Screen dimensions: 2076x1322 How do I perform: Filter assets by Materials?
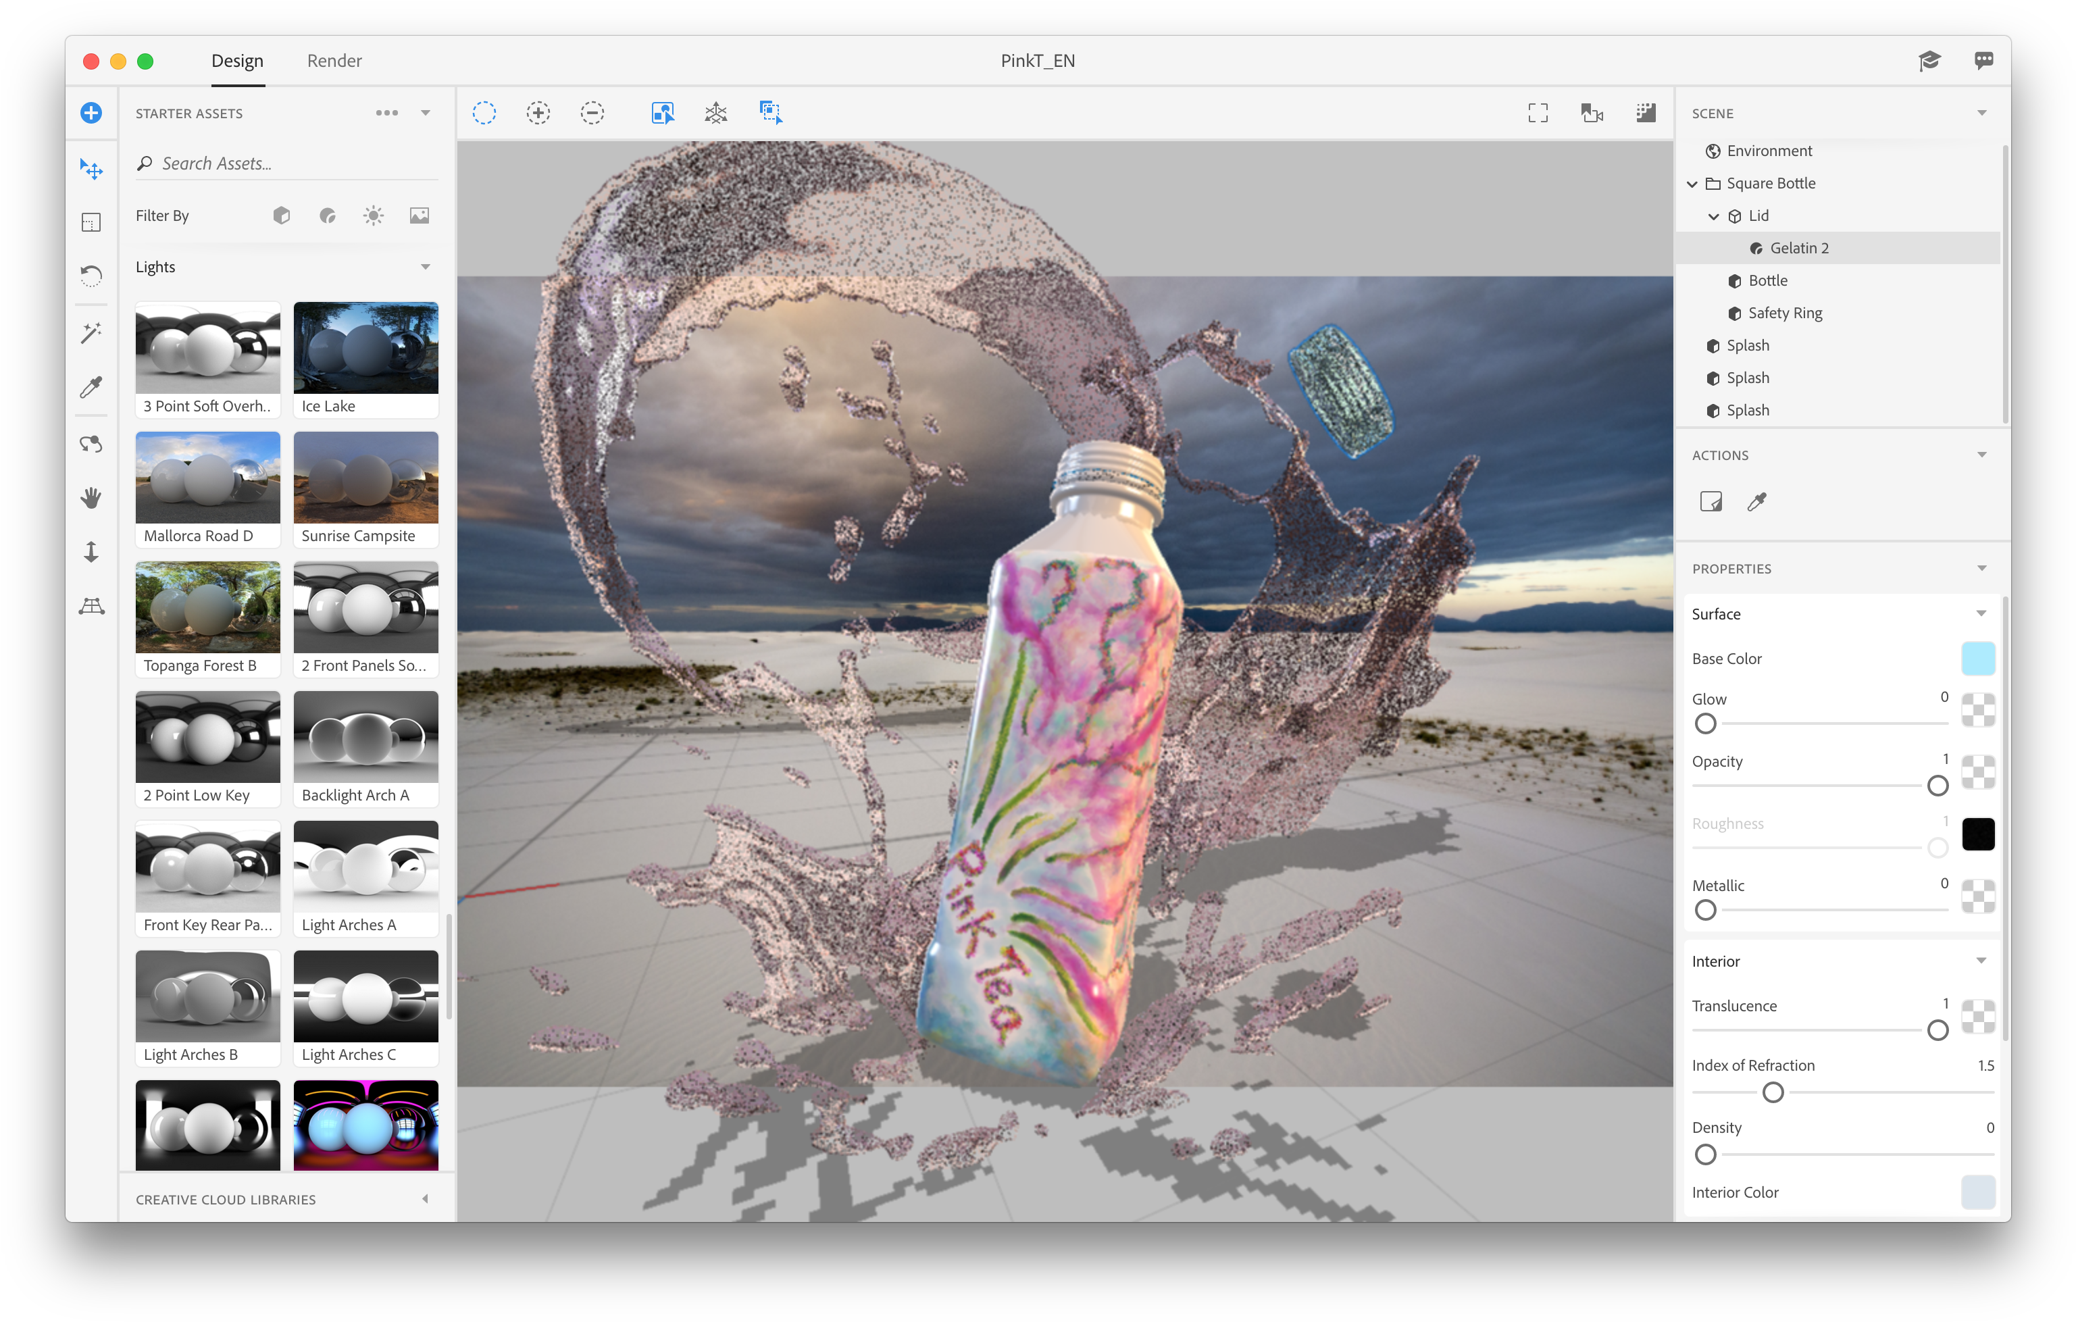coord(328,215)
